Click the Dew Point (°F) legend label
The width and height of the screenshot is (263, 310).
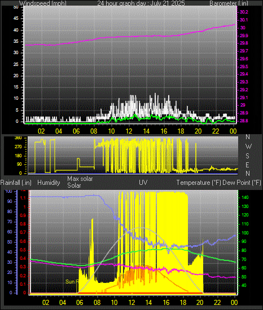tap(242, 183)
